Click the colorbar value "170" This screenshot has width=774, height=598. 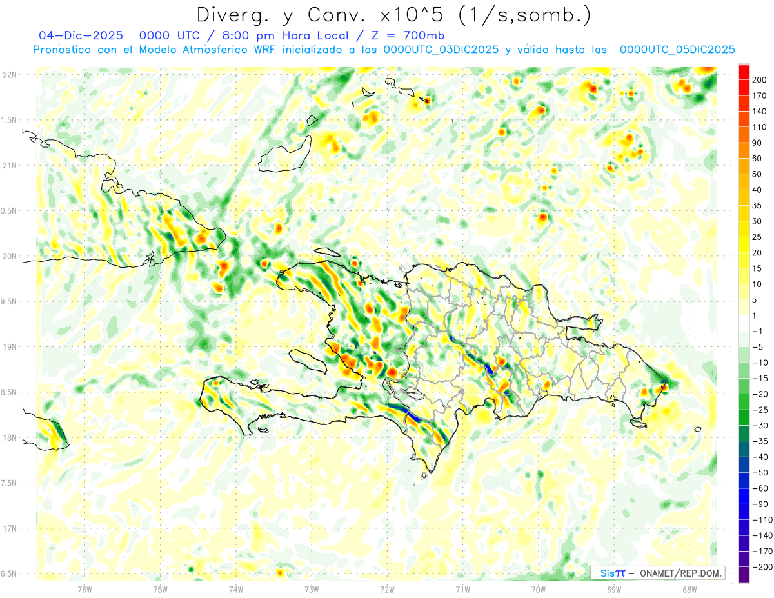click(x=760, y=95)
